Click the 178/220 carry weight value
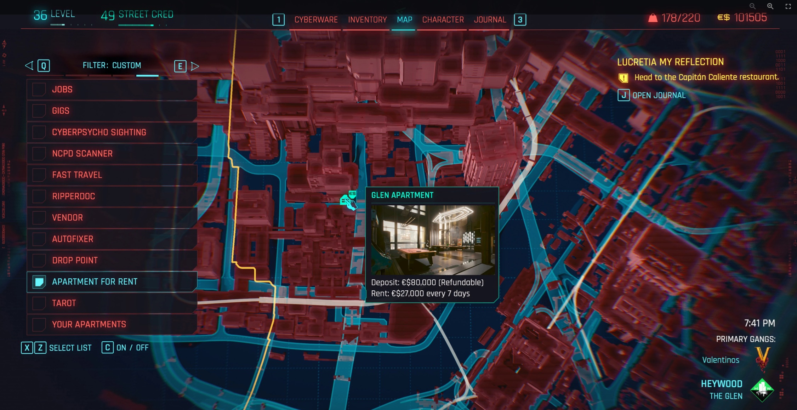The image size is (797, 410). (x=681, y=18)
